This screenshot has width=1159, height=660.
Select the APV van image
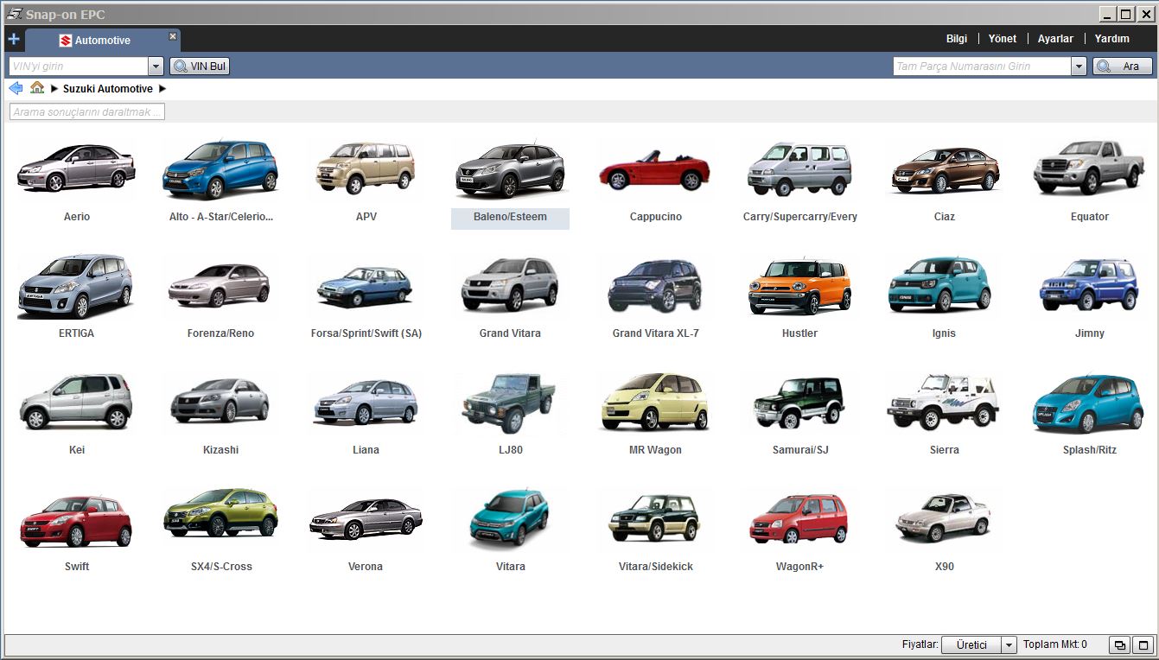(366, 168)
